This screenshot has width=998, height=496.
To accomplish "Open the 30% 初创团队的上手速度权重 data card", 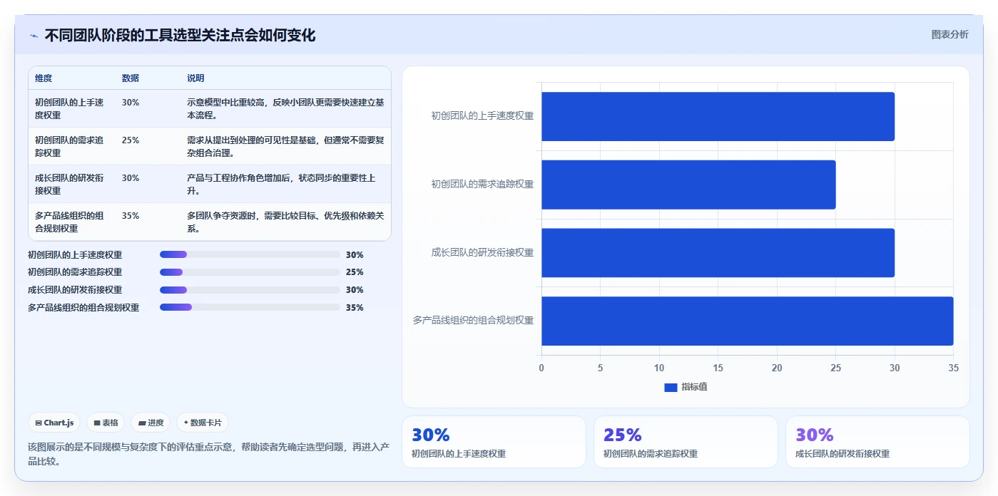I will [494, 442].
